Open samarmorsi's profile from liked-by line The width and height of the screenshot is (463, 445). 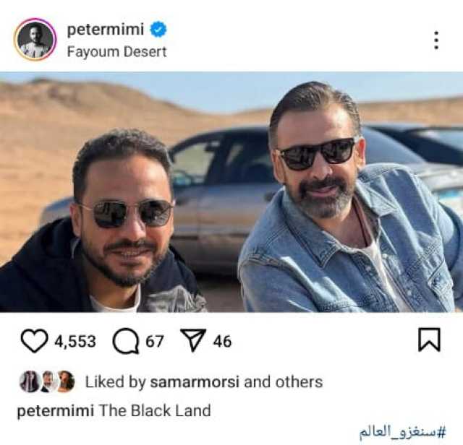point(195,382)
